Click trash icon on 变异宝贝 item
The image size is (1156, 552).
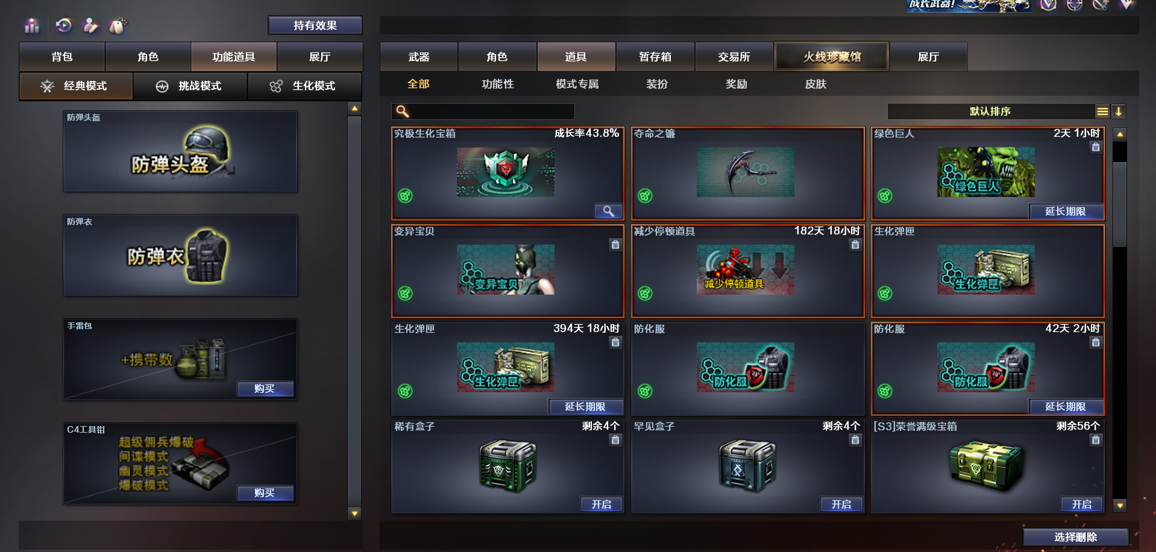(615, 245)
